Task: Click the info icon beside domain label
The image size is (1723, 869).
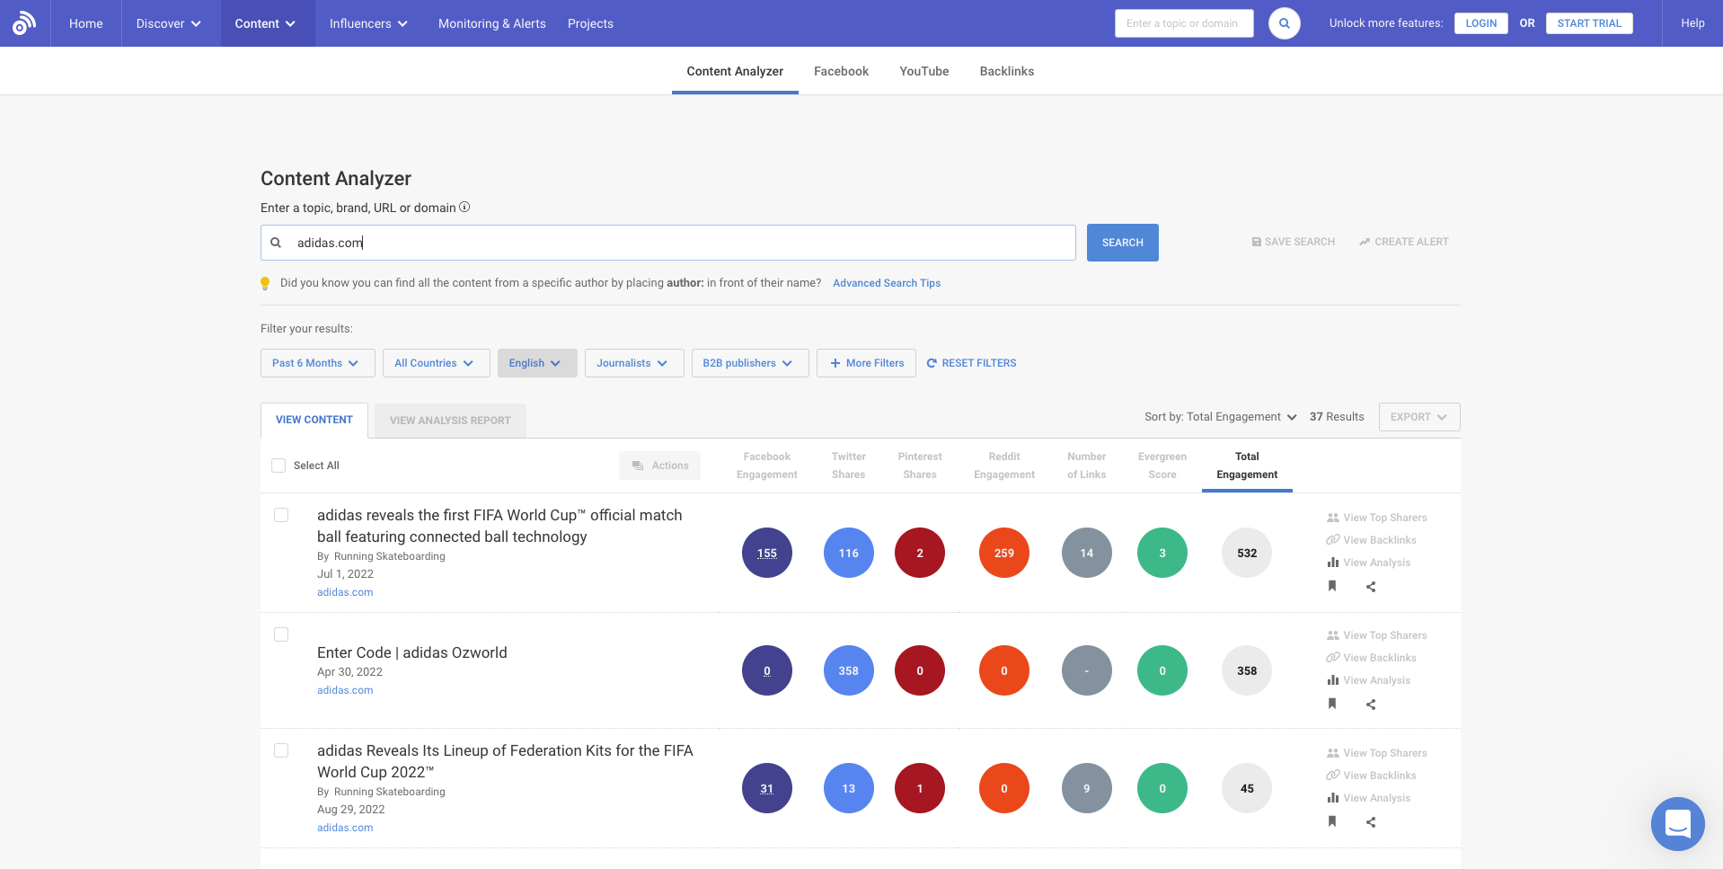Action: coord(464,207)
